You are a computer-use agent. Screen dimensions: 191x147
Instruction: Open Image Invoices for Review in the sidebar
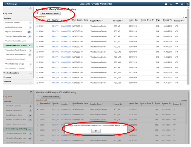point(16,68)
